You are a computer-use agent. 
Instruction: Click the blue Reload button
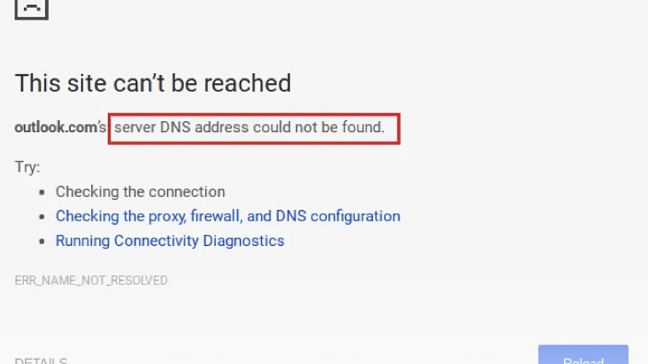click(x=583, y=355)
